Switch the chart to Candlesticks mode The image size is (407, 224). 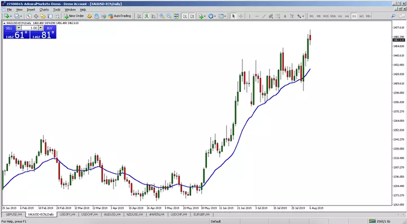point(146,16)
